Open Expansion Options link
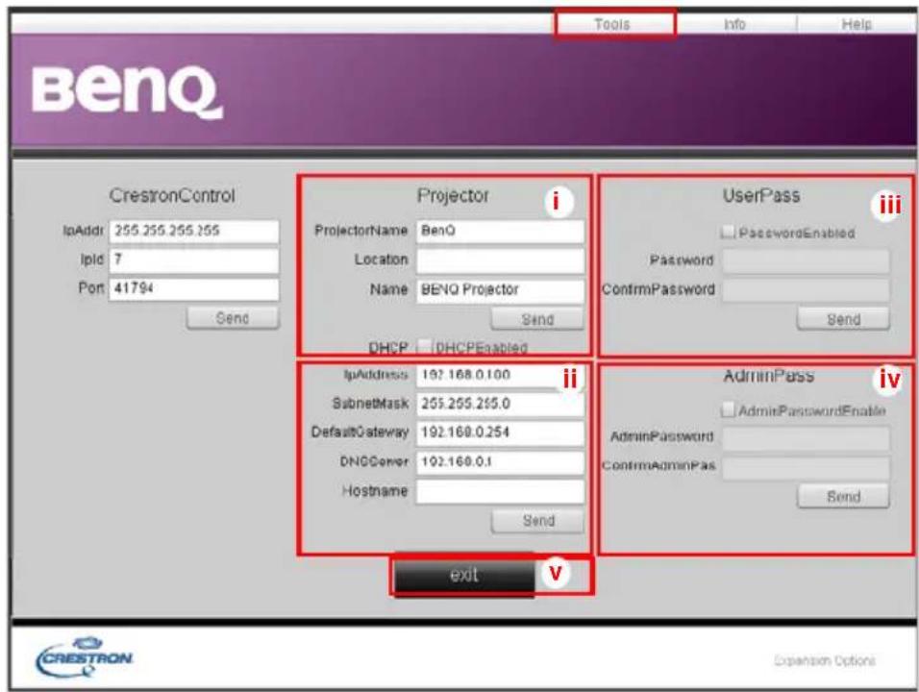Image resolution: width=919 pixels, height=692 pixels. [824, 661]
